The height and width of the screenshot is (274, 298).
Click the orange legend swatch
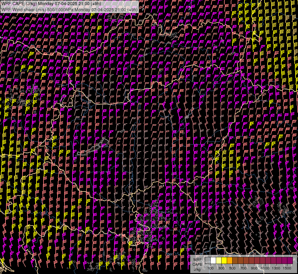(230, 260)
